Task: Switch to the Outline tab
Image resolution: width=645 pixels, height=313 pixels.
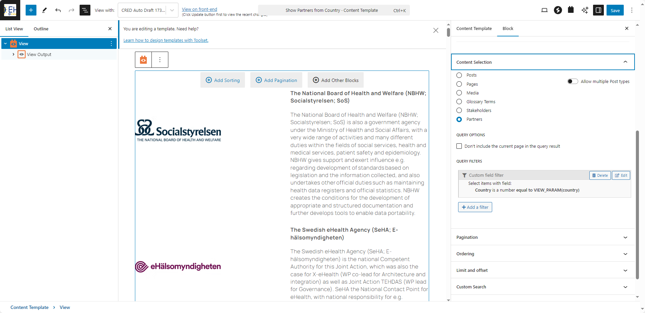Action: coord(41,29)
